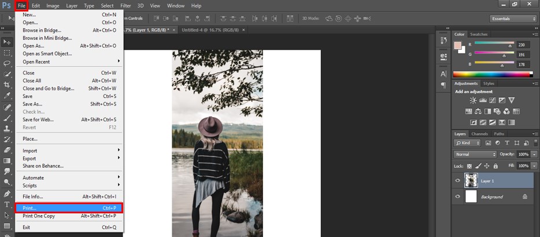Select the Crop tool

tap(7, 85)
